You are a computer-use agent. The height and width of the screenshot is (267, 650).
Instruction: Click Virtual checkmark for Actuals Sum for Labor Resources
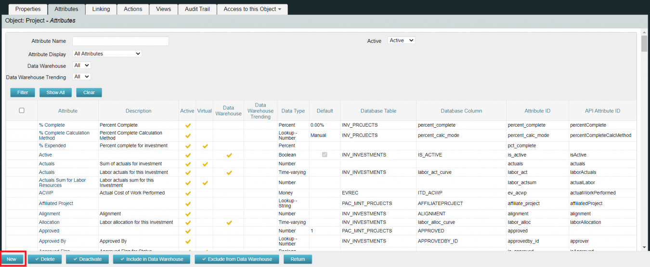tap(205, 183)
